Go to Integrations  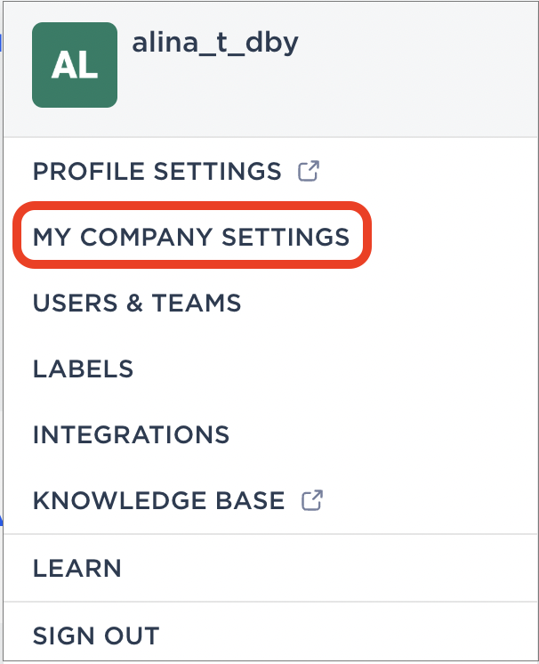coord(131,435)
